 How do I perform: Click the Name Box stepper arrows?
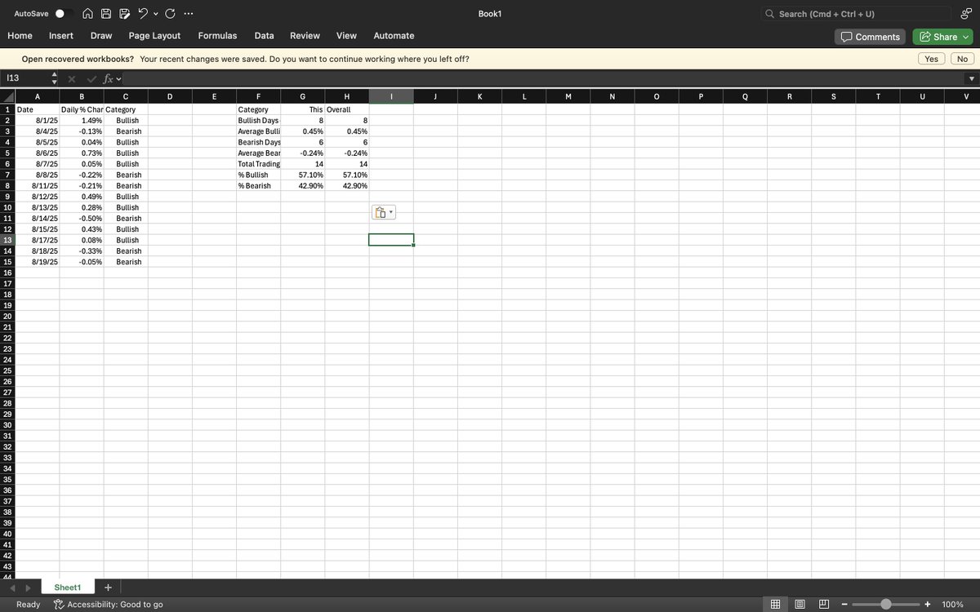(x=55, y=78)
